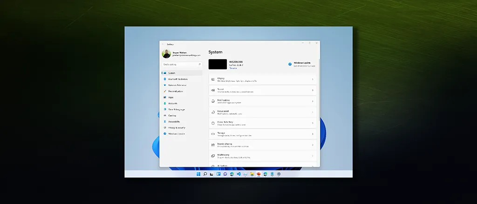Click the taskbar Search magnifier icon
Screen dimensions: 477x204
tap(205, 174)
